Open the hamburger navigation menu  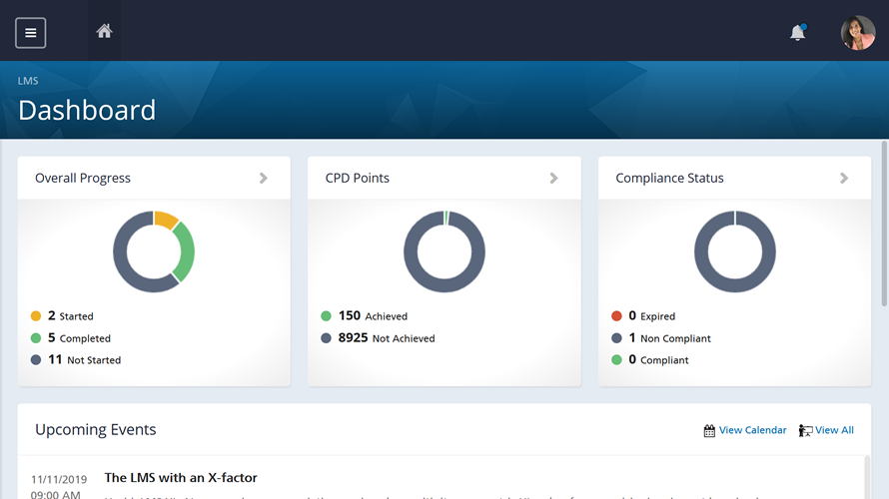(31, 33)
